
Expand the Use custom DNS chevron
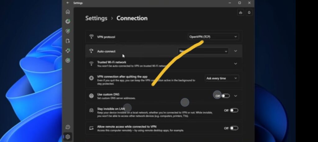point(235,96)
